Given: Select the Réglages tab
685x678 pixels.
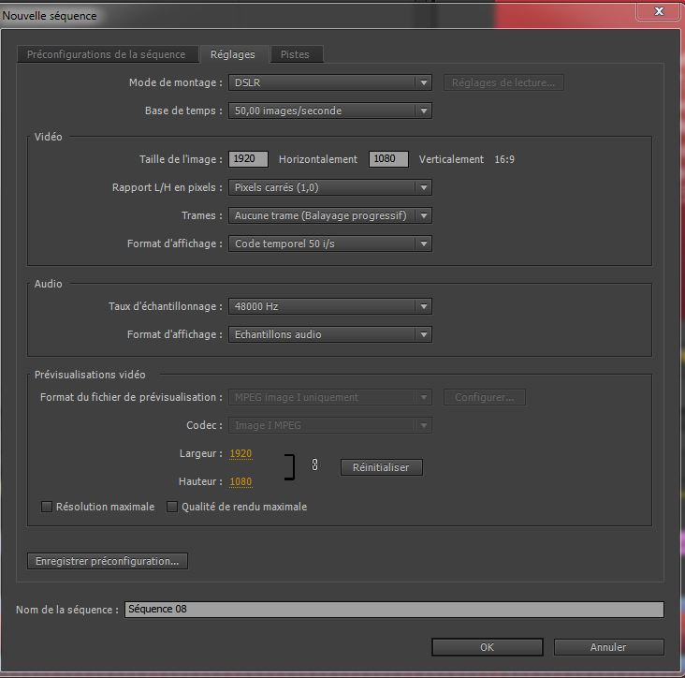Looking at the screenshot, I should (x=233, y=54).
